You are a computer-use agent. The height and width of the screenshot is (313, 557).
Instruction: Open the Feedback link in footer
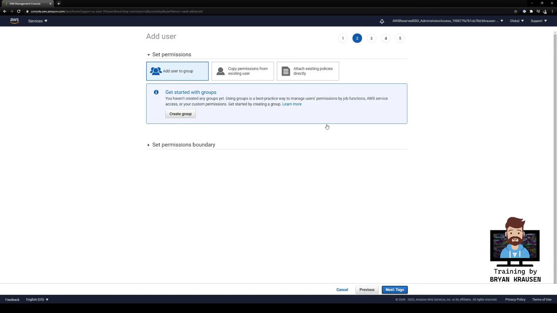(12, 300)
